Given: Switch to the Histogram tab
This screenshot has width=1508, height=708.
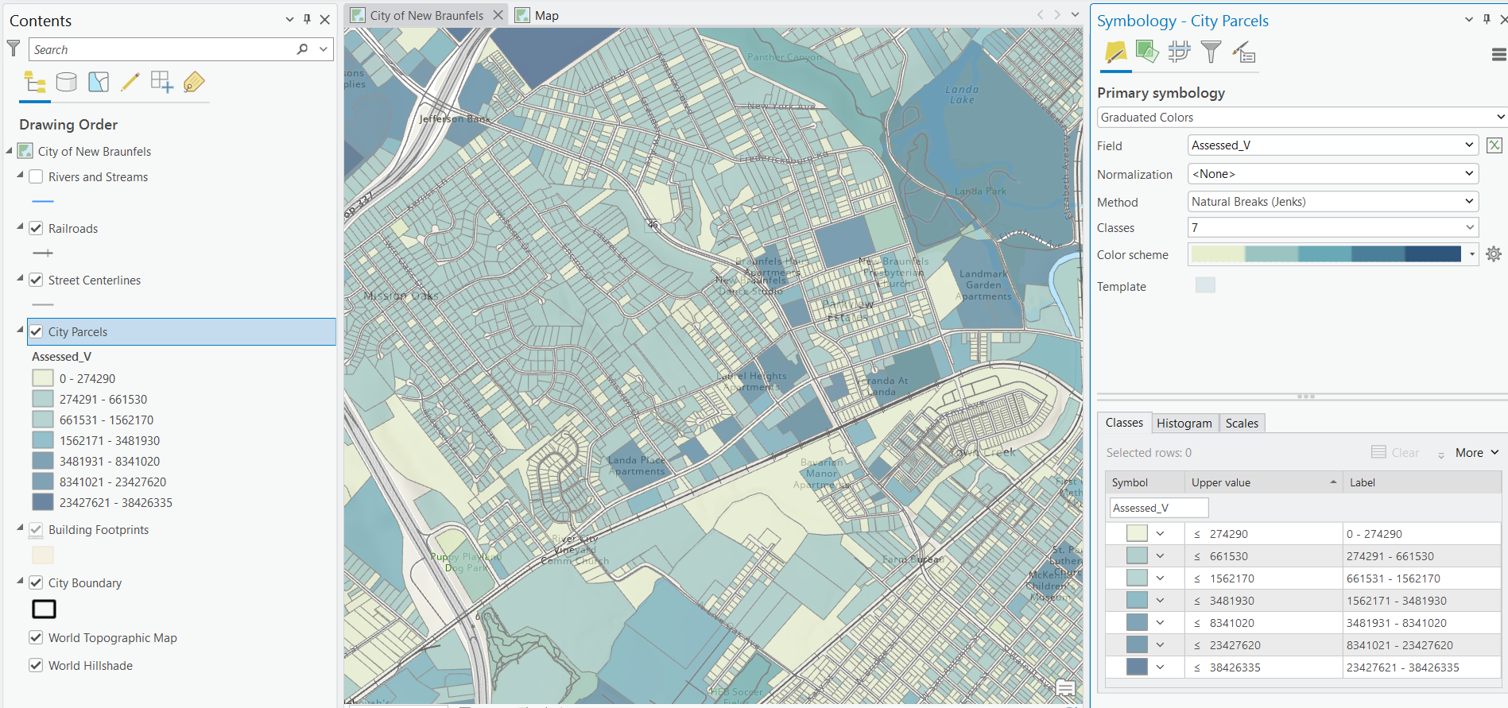Looking at the screenshot, I should (1184, 424).
